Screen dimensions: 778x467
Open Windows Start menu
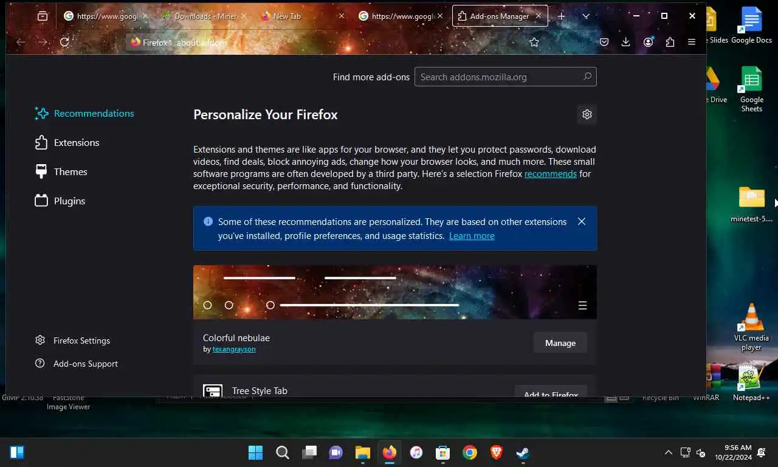[256, 452]
